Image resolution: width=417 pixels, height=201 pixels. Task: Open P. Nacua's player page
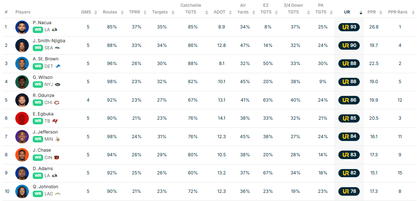coord(42,23)
